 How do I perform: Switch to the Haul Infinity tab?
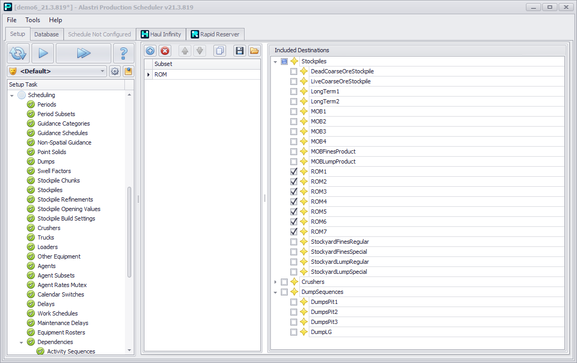pos(160,34)
